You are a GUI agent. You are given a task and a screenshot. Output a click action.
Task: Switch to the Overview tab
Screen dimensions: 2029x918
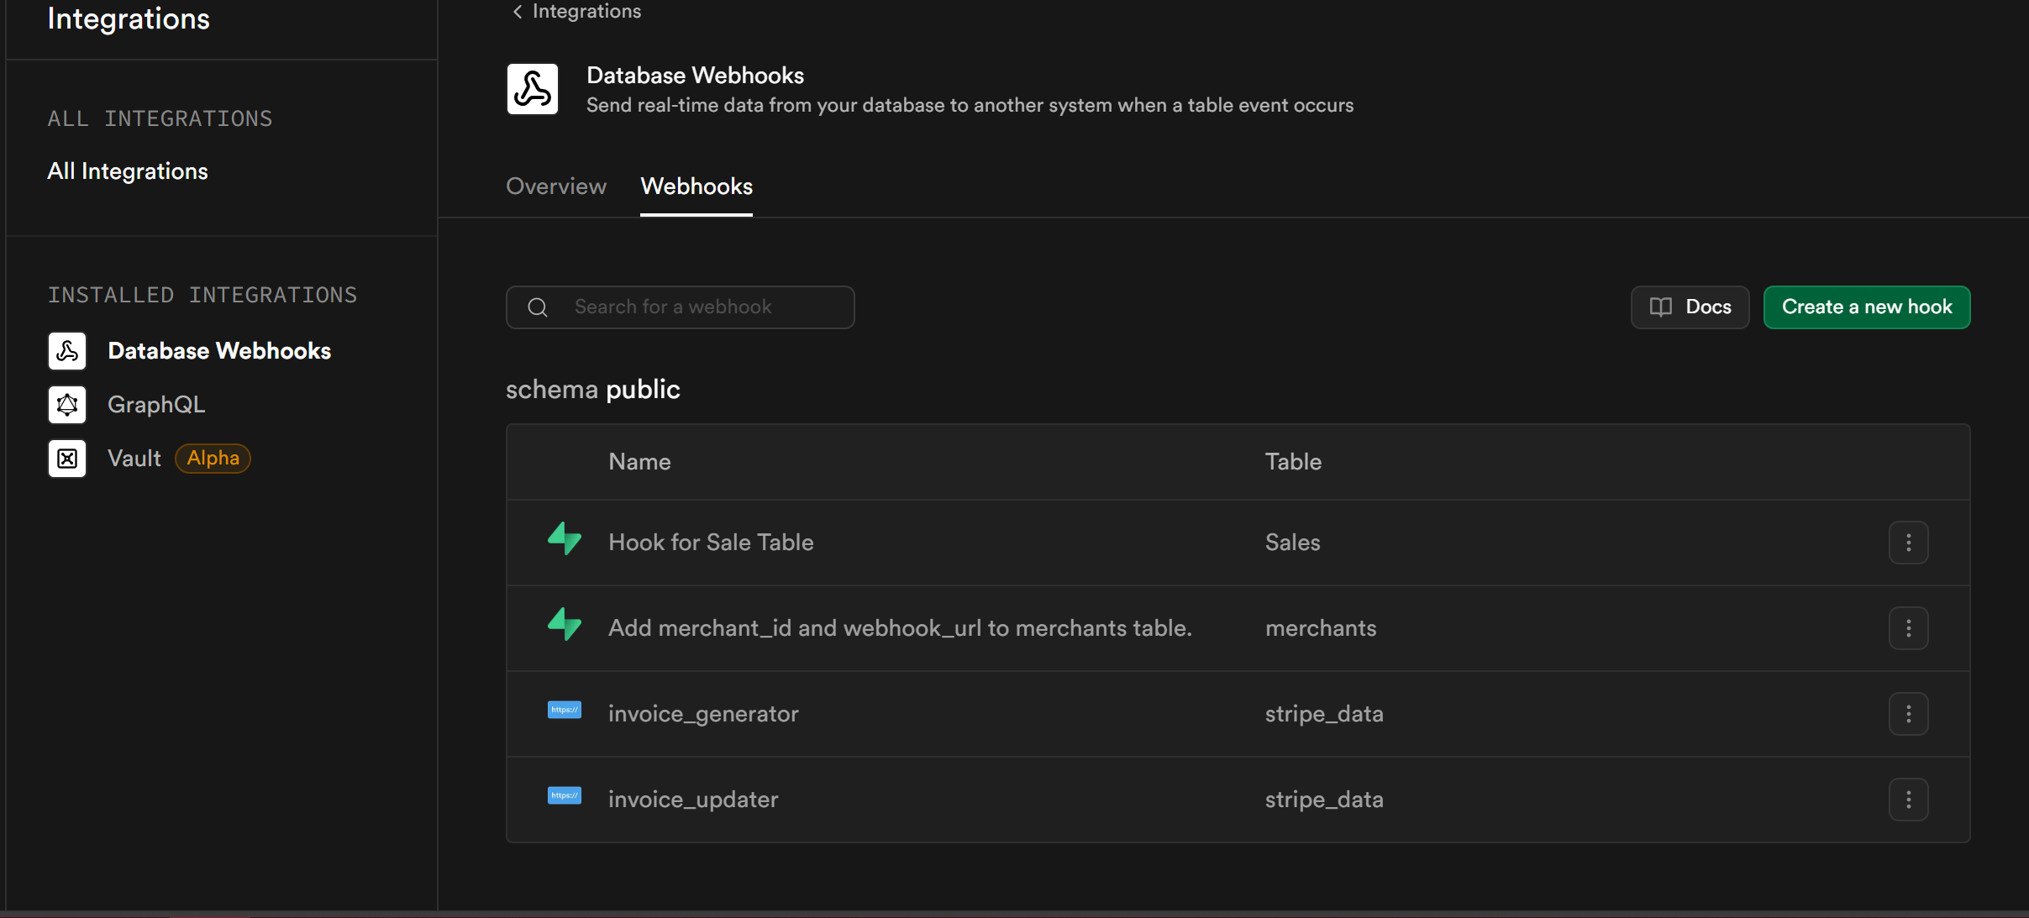pyautogui.click(x=556, y=186)
